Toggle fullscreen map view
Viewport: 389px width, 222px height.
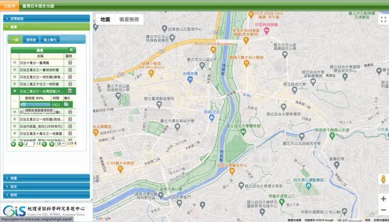tap(383, 19)
